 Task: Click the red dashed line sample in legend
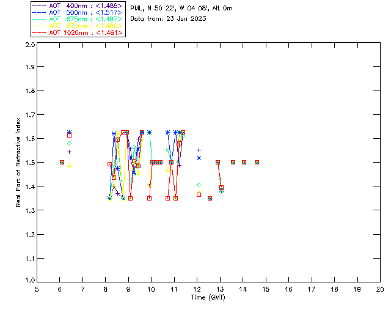[x=39, y=32]
